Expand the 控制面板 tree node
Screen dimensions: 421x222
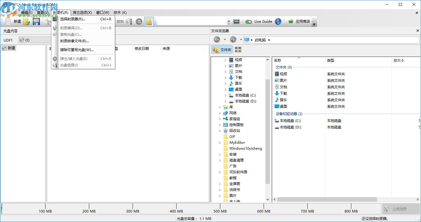tap(220, 125)
